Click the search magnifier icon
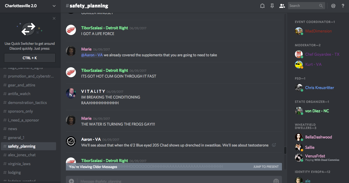This screenshot has width=349, height=183. (321, 6)
